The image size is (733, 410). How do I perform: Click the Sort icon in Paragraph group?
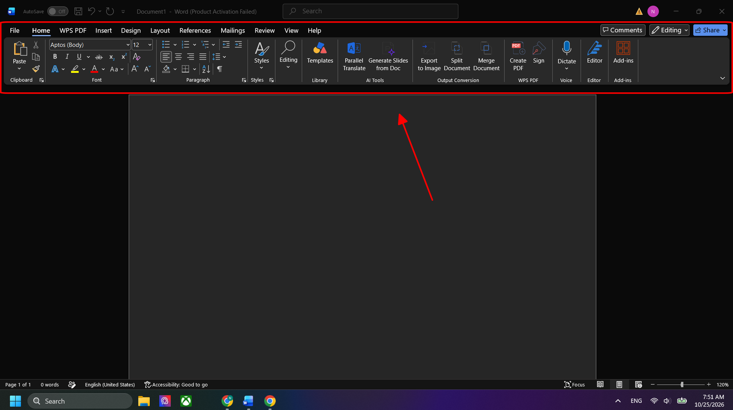click(206, 69)
